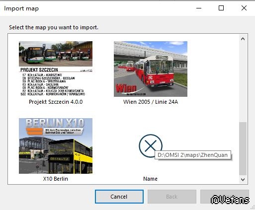Go to previous step with Back
This screenshot has width=255, height=210.
(x=172, y=197)
